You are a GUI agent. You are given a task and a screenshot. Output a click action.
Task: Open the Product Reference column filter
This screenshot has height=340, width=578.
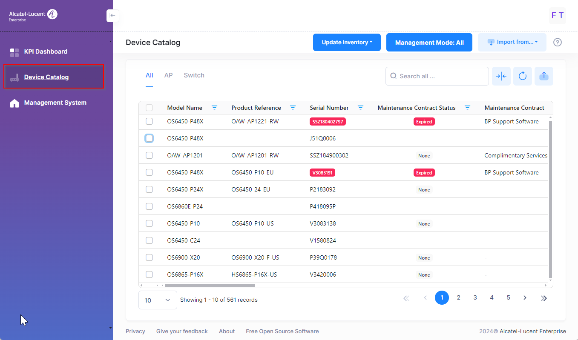coord(293,108)
